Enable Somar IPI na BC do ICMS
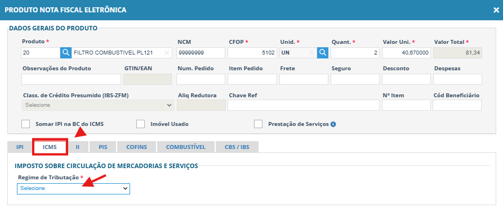Screen dimensions: 503x208 pyautogui.click(x=26, y=124)
